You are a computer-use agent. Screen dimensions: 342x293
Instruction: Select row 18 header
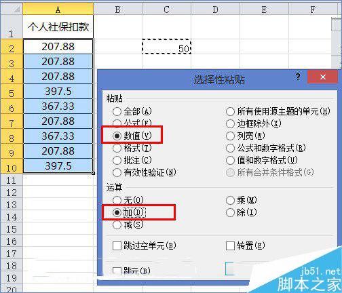click(x=12, y=266)
